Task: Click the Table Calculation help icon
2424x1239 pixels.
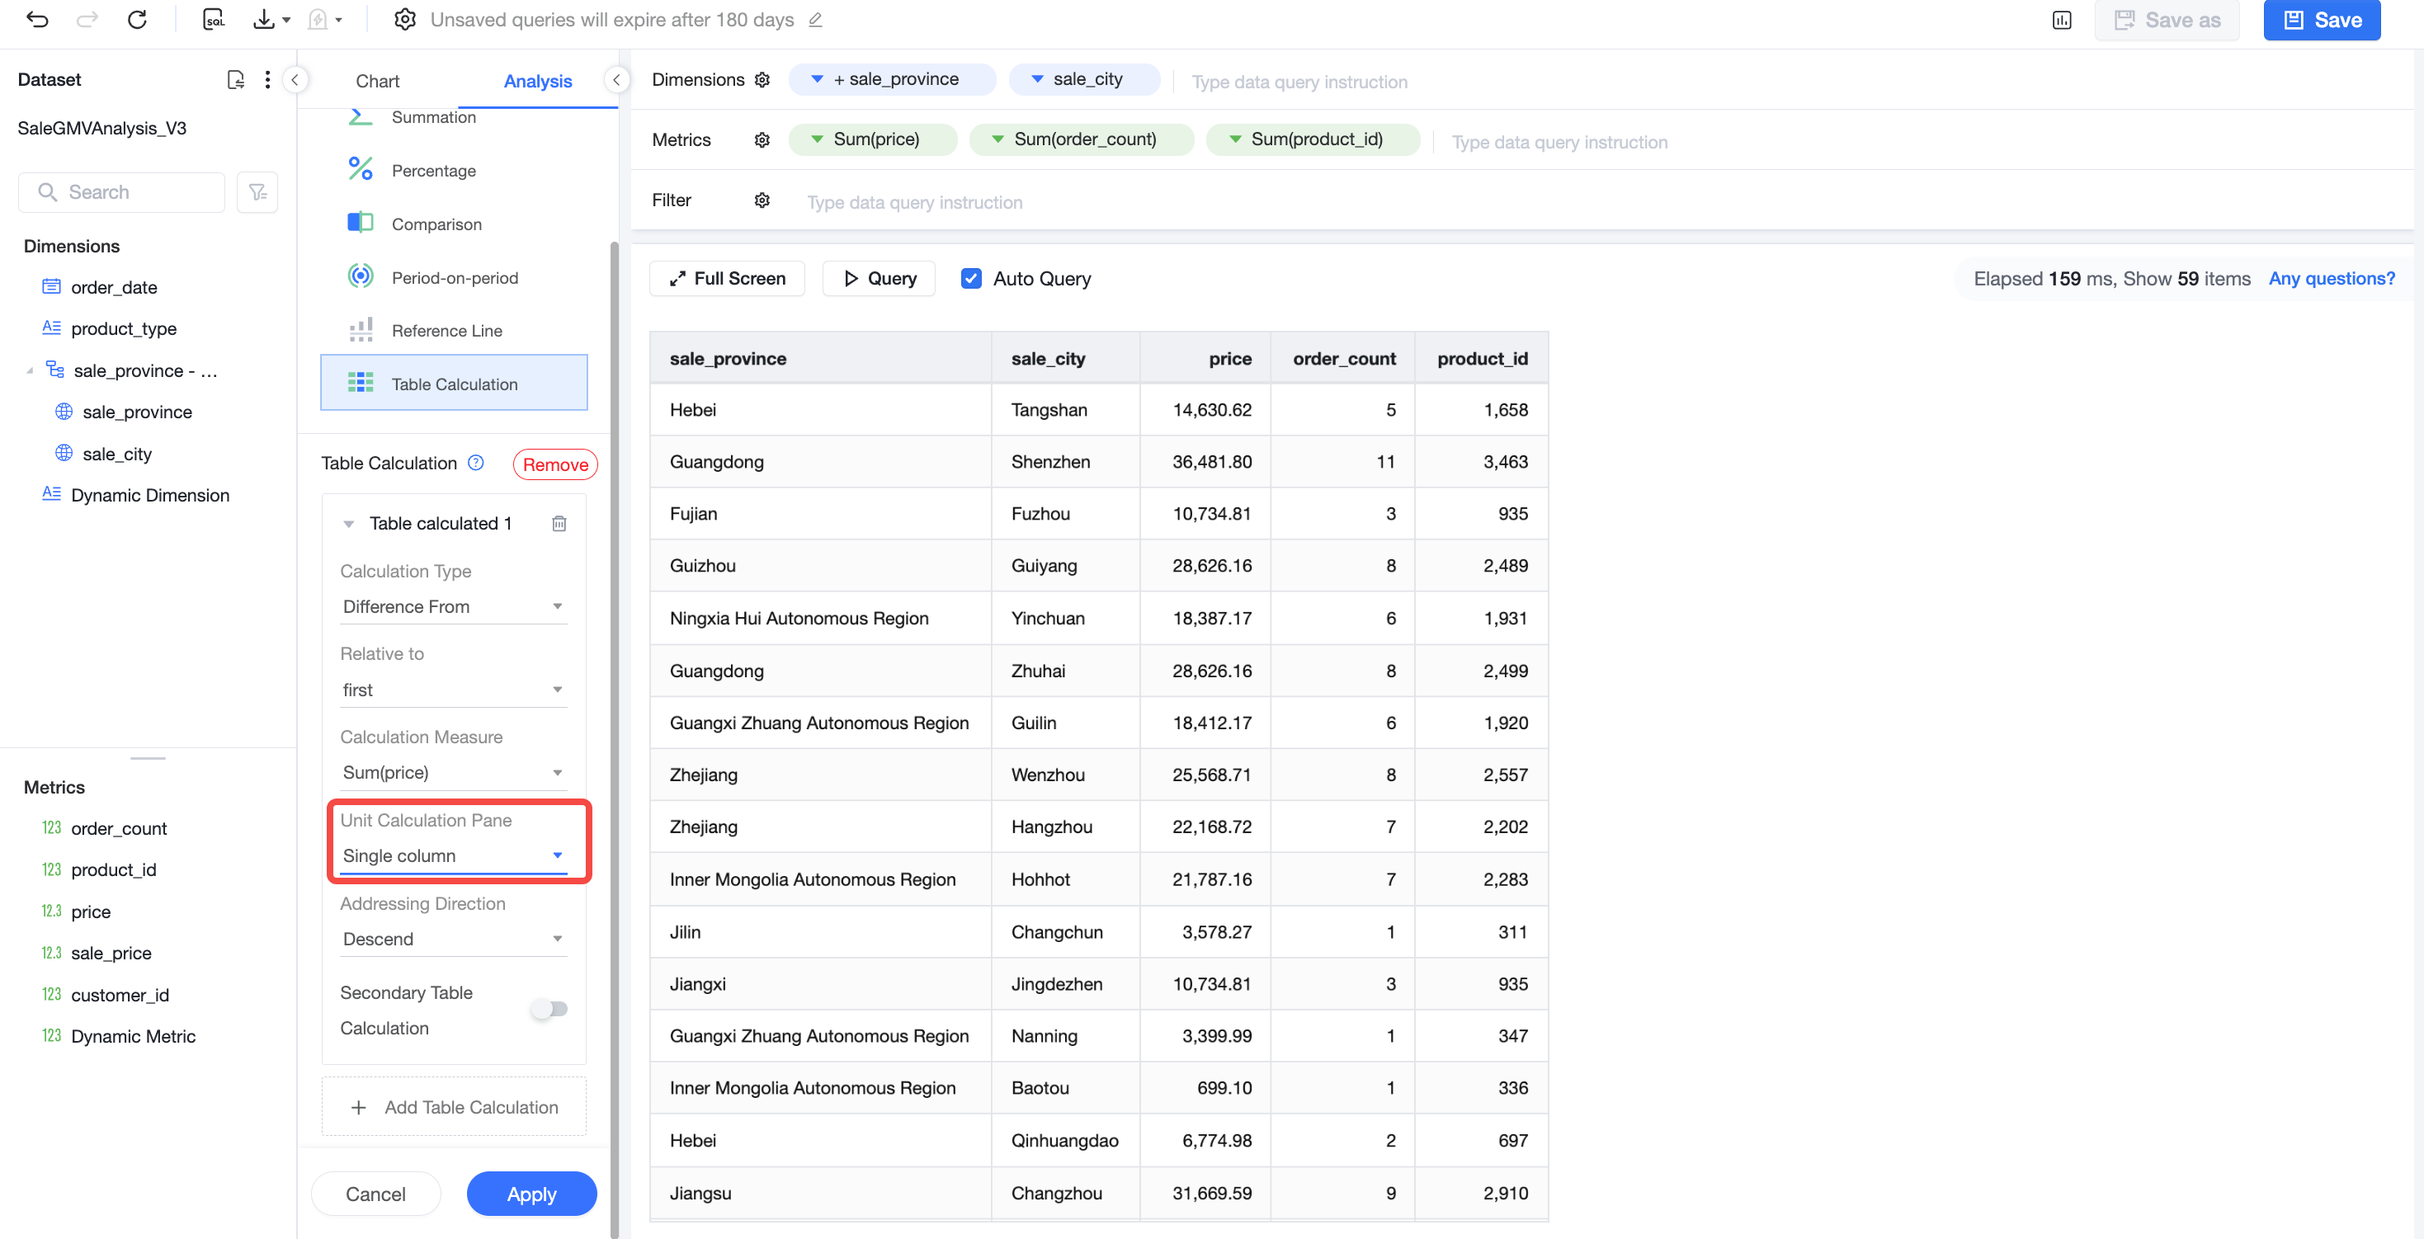Action: 476,463
